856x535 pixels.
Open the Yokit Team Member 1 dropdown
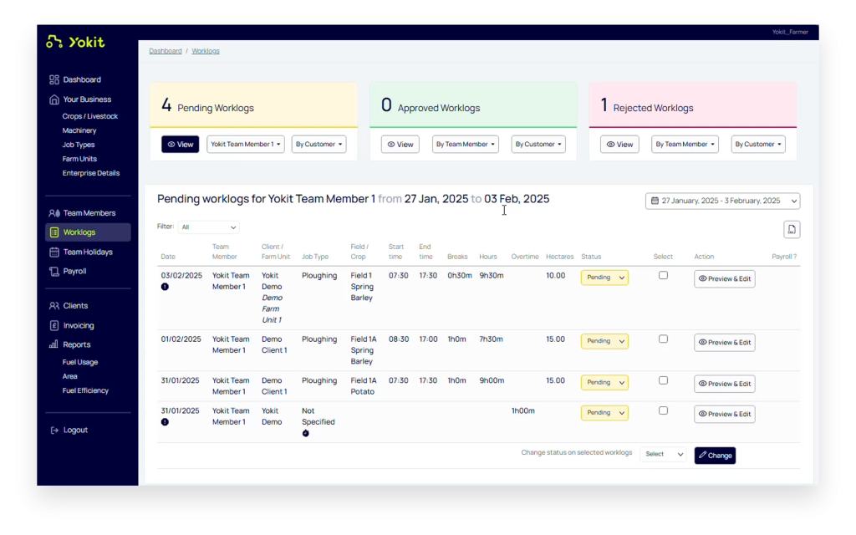(x=246, y=145)
